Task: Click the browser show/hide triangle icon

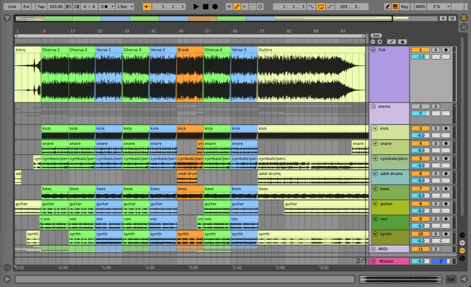Action: [7, 18]
